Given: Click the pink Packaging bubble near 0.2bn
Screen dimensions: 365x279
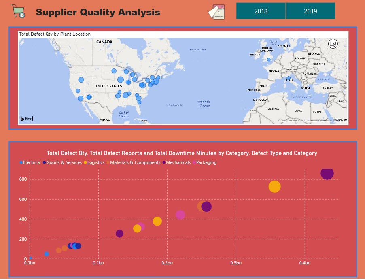Looking at the screenshot, I should [x=180, y=215].
